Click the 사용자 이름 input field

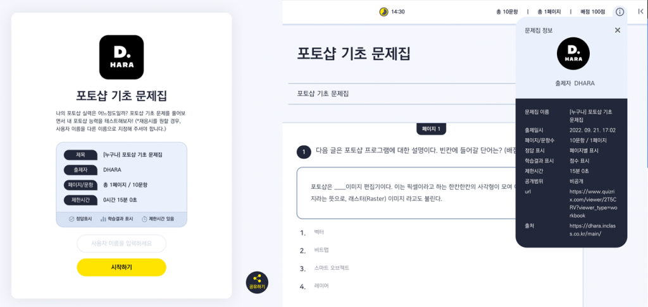[x=121, y=243]
